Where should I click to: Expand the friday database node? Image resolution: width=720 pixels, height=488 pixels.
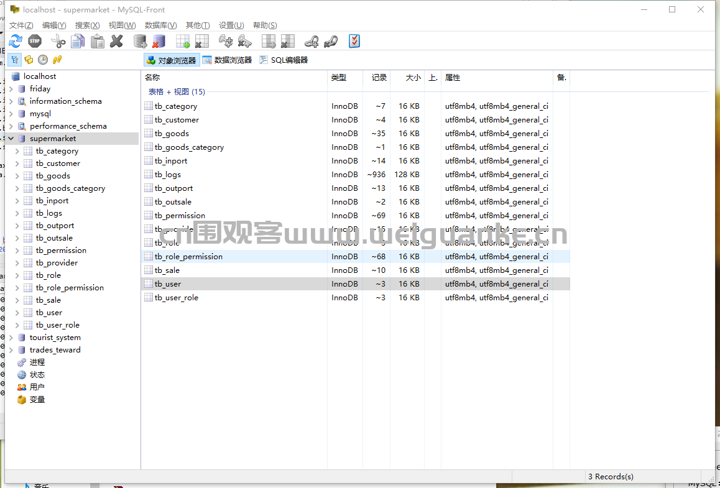pyautogui.click(x=11, y=89)
